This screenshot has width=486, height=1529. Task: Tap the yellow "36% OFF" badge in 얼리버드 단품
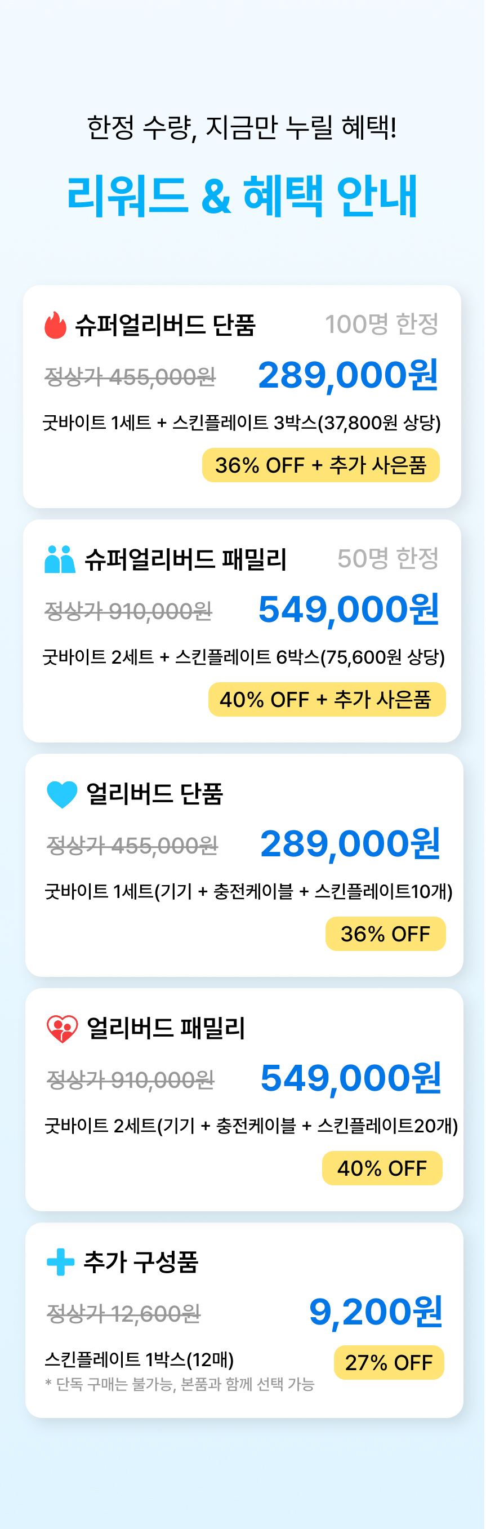click(x=386, y=934)
